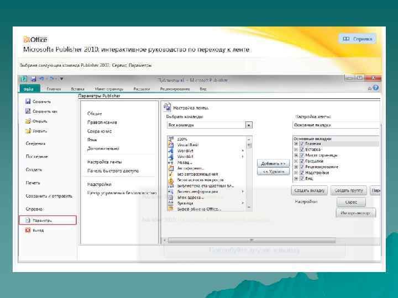The width and height of the screenshot is (398, 298).
Task: Click the Добавить >> button
Action: (x=273, y=163)
